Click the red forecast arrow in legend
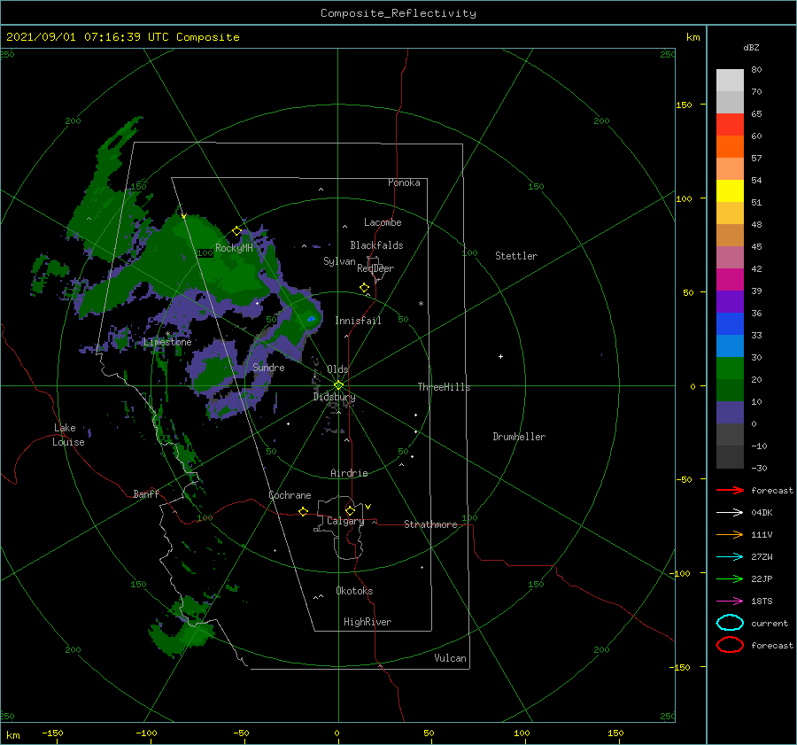 point(730,490)
